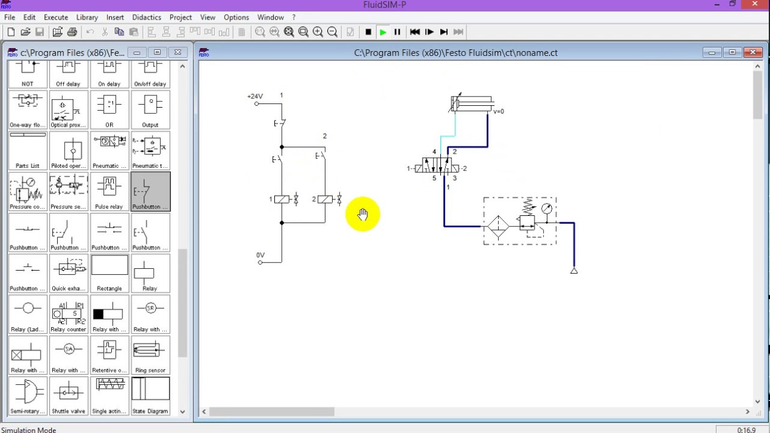Image resolution: width=770 pixels, height=433 pixels.
Task: Select the Ring sensor component
Action: pyautogui.click(x=150, y=355)
